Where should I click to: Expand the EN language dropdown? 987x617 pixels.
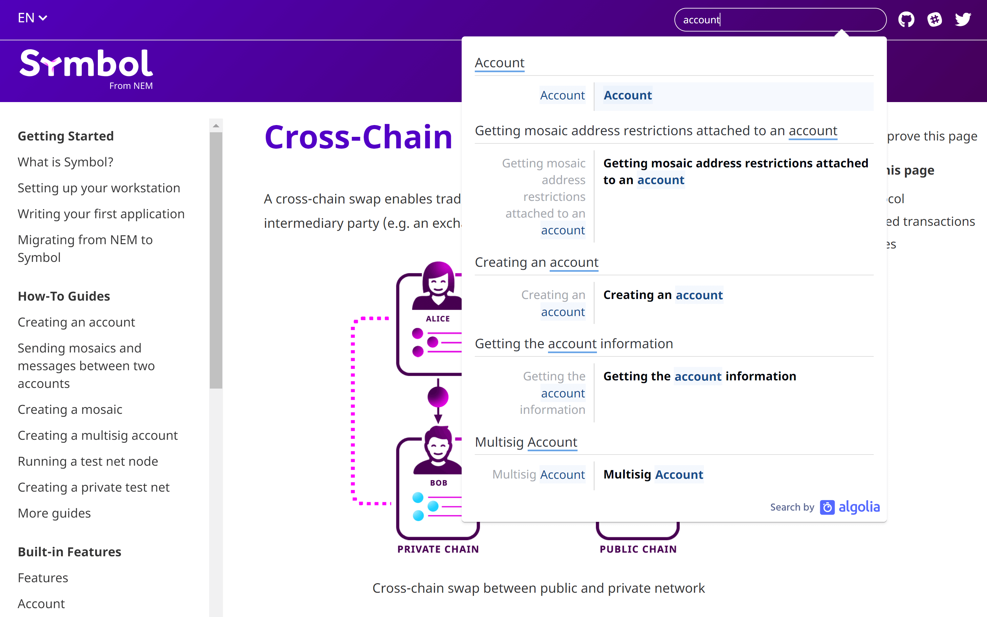32,18
